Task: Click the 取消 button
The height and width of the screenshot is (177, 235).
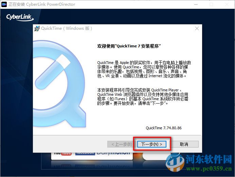Action: pos(184,144)
